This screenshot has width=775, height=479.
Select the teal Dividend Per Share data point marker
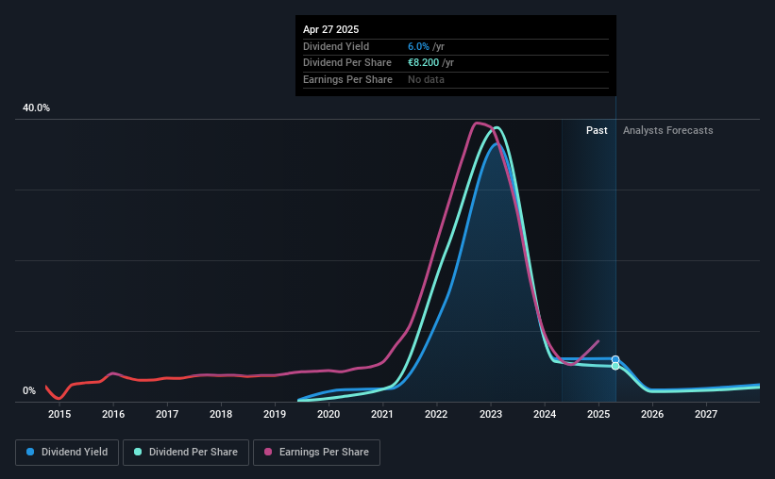click(x=615, y=366)
